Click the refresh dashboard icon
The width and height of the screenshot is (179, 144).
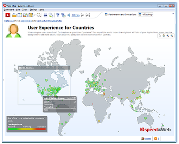[x=31, y=15]
